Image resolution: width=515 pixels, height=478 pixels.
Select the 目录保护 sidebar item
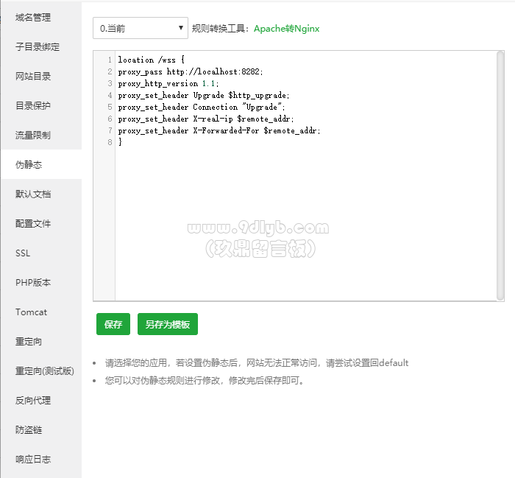[x=41, y=106]
